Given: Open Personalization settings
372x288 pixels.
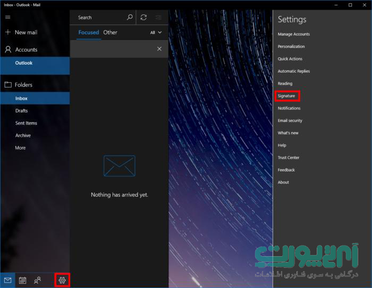Looking at the screenshot, I should click(291, 47).
